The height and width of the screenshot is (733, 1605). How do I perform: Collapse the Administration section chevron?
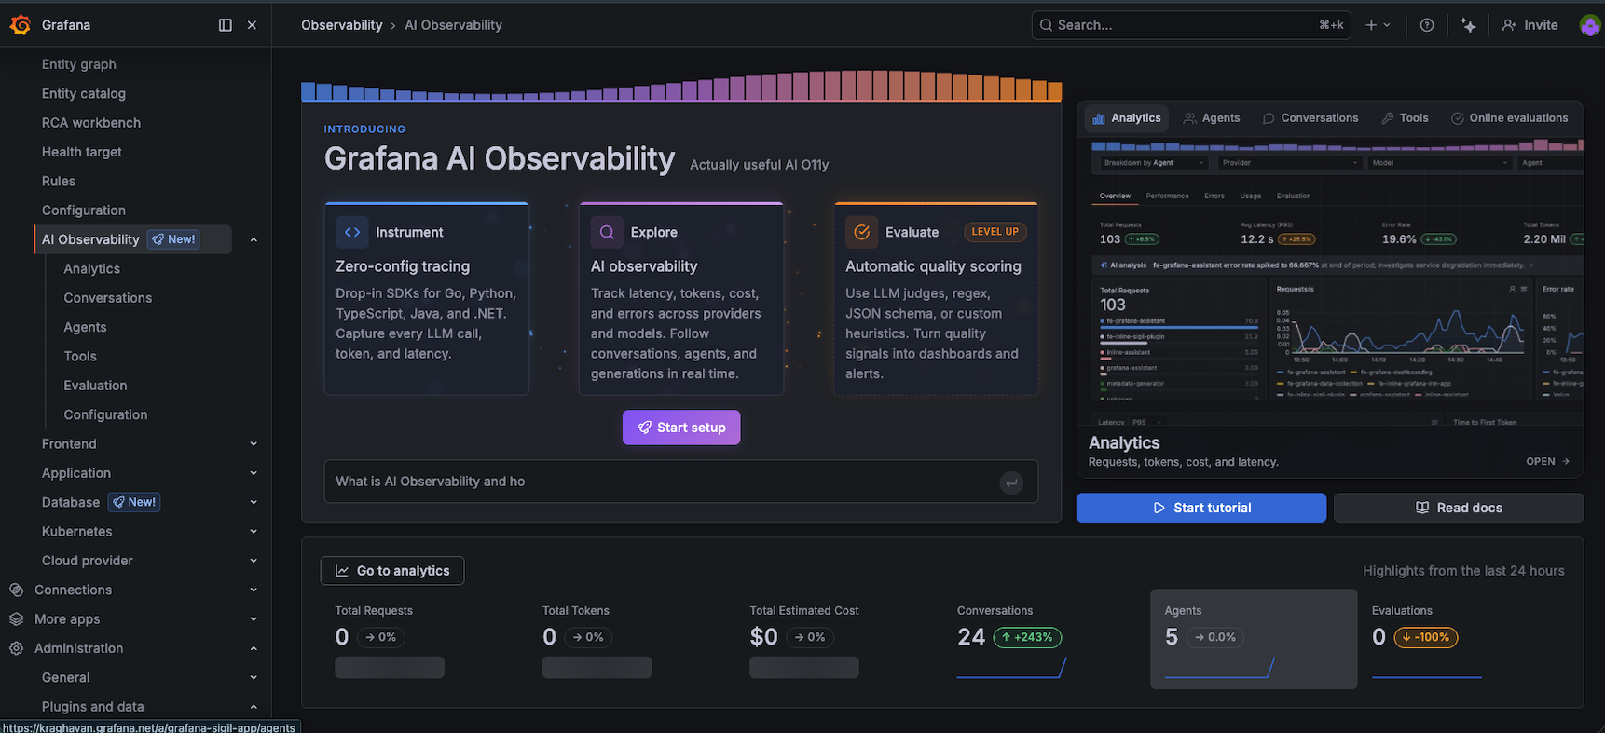254,648
